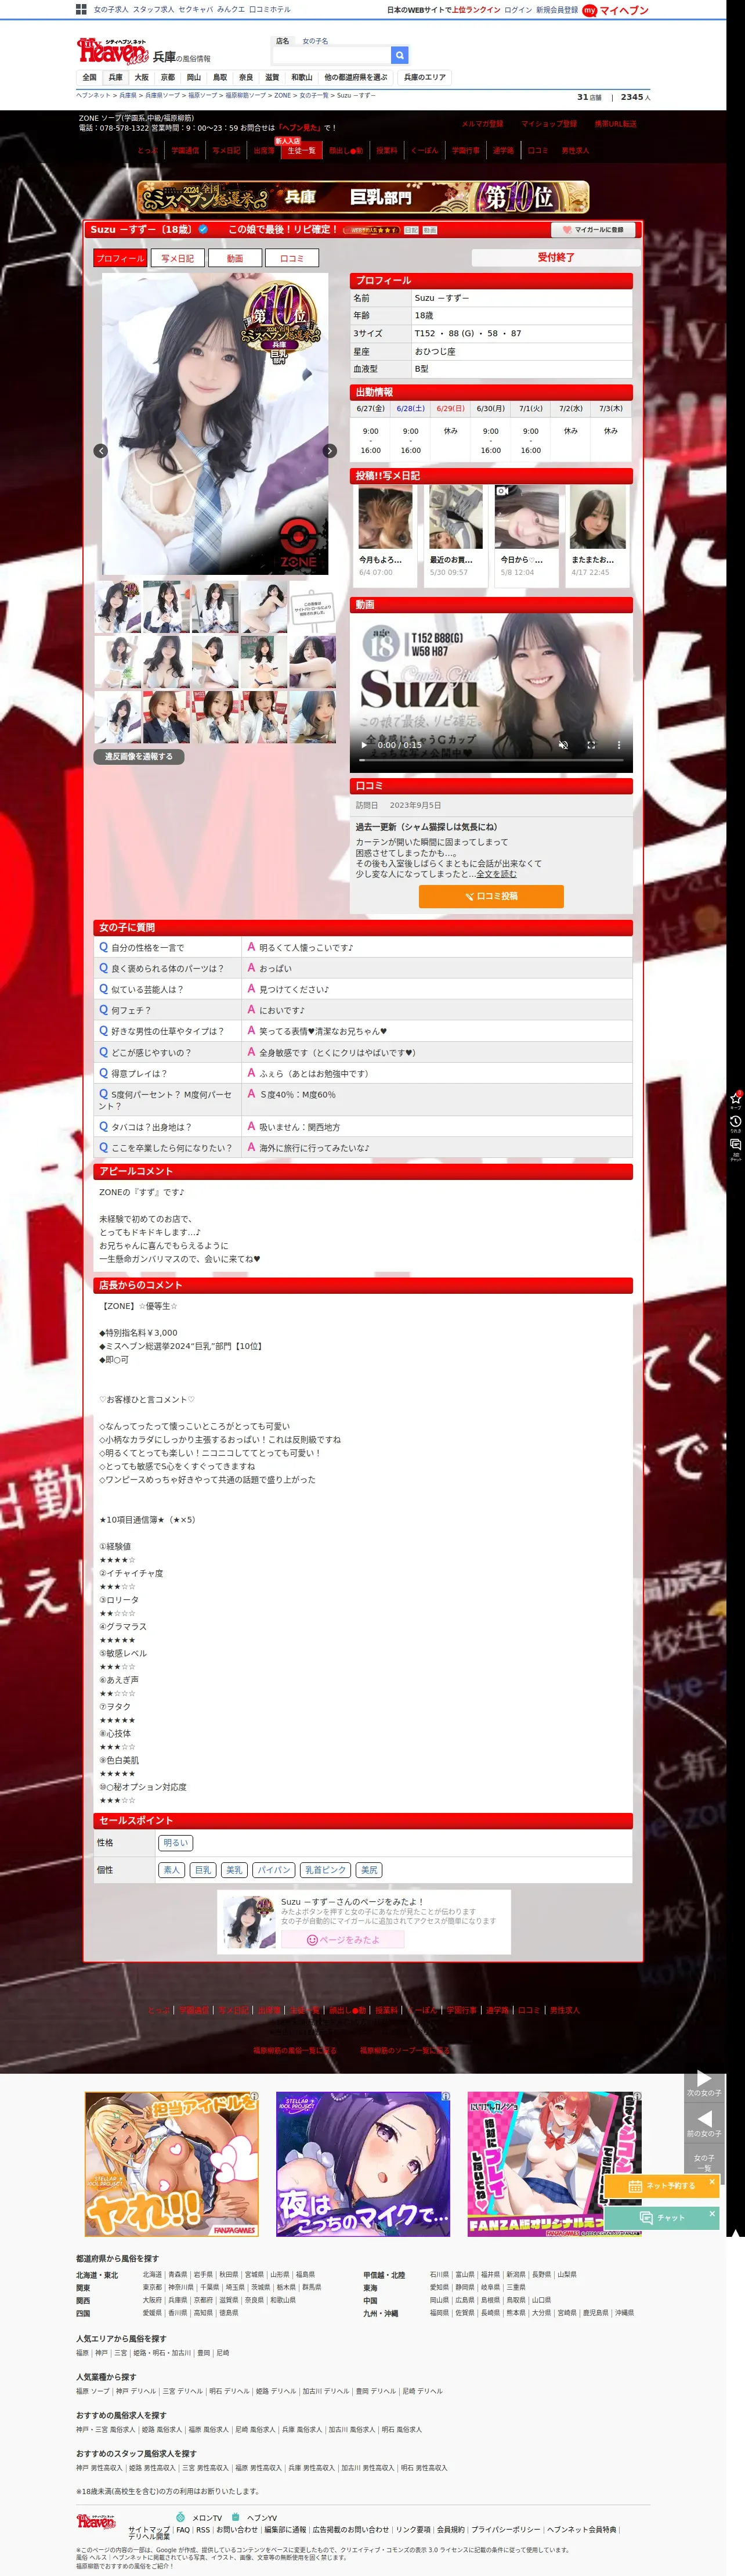Open メロンTV footer link

pyautogui.click(x=207, y=2518)
